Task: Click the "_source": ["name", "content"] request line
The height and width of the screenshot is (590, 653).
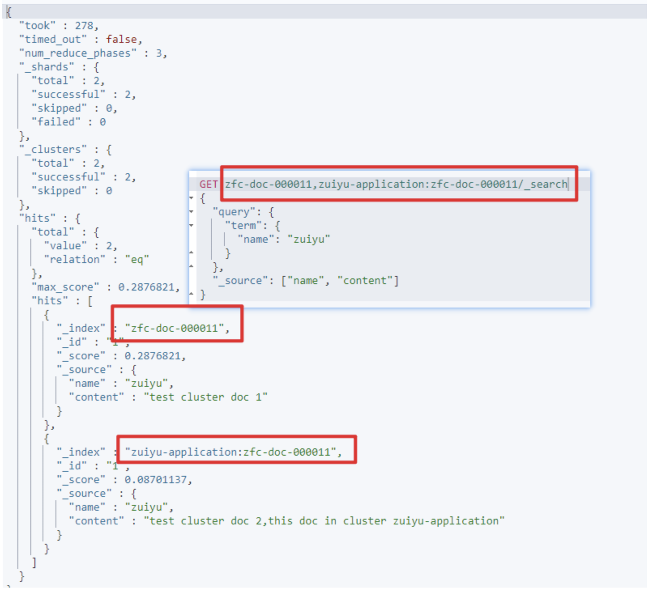Action: point(306,280)
